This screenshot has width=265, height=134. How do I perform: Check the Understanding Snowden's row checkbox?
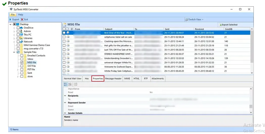[x=64, y=58]
